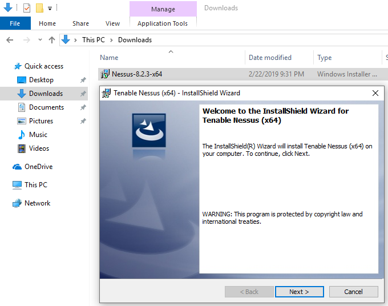The width and height of the screenshot is (388, 306).
Task: Sort by the Date modified column
Action: pyautogui.click(x=270, y=58)
